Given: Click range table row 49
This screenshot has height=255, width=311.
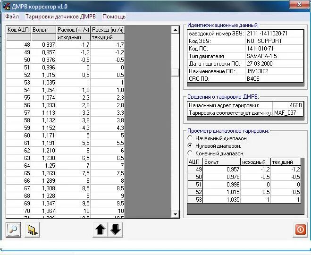Looking at the screenshot, I should coord(244,169).
